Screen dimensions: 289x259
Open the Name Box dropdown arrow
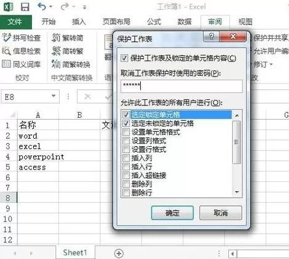(53, 96)
